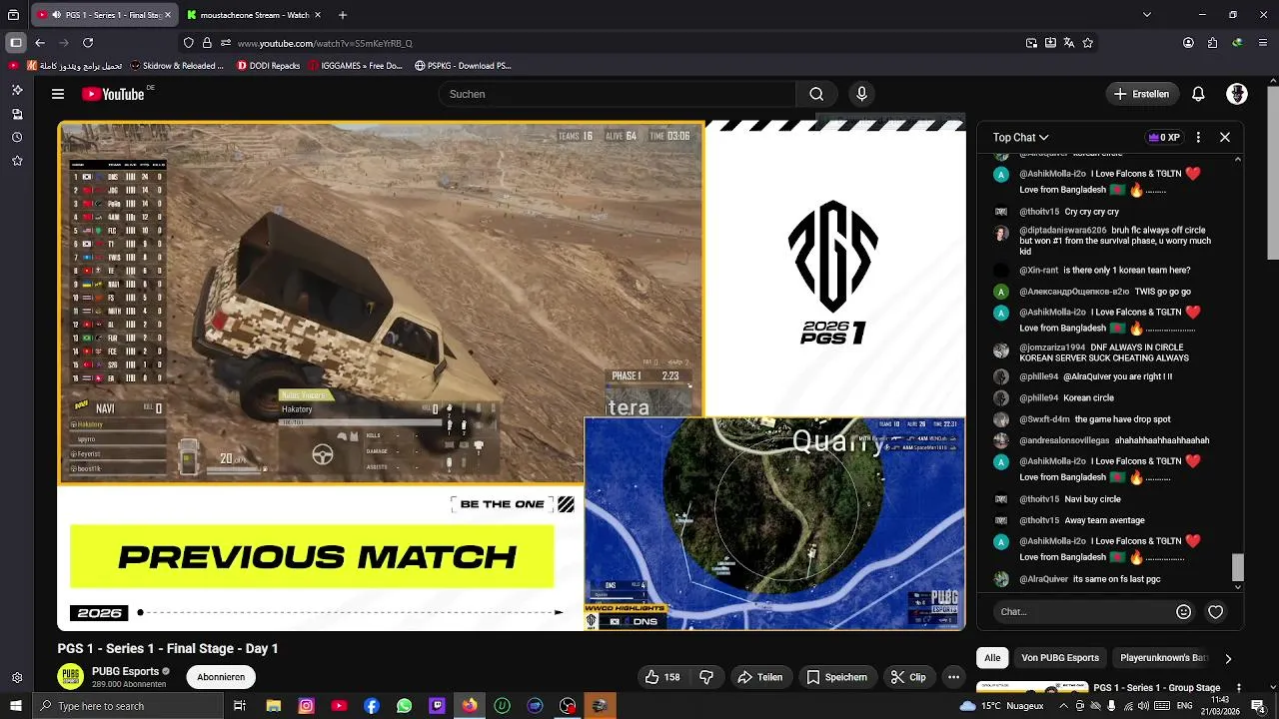Open PUBG Esports channel avatar
This screenshot has height=719, width=1279.
click(x=70, y=677)
